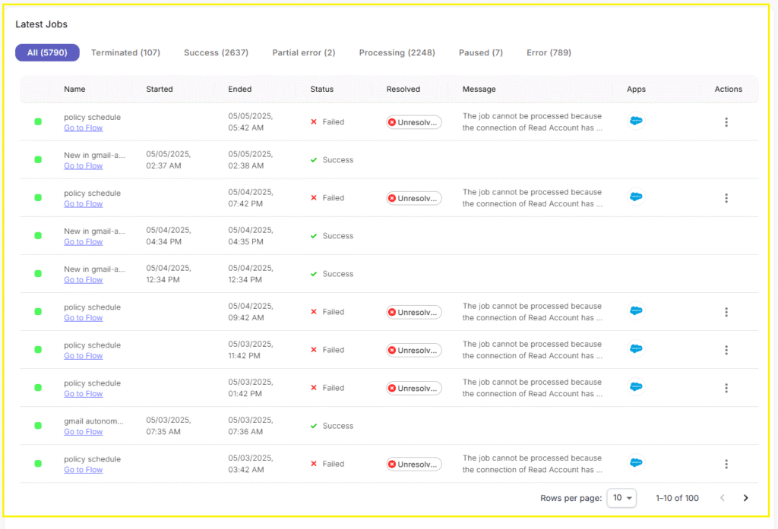Click Salesforce app icon for 05:42 AM job
The width and height of the screenshot is (778, 529).
[x=636, y=121]
